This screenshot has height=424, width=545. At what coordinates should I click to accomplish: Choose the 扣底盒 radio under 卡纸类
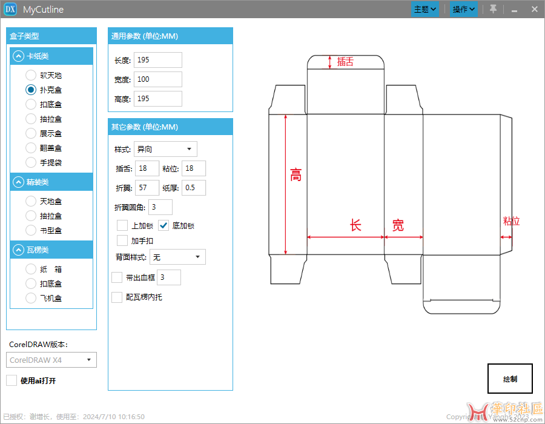[x=31, y=104]
